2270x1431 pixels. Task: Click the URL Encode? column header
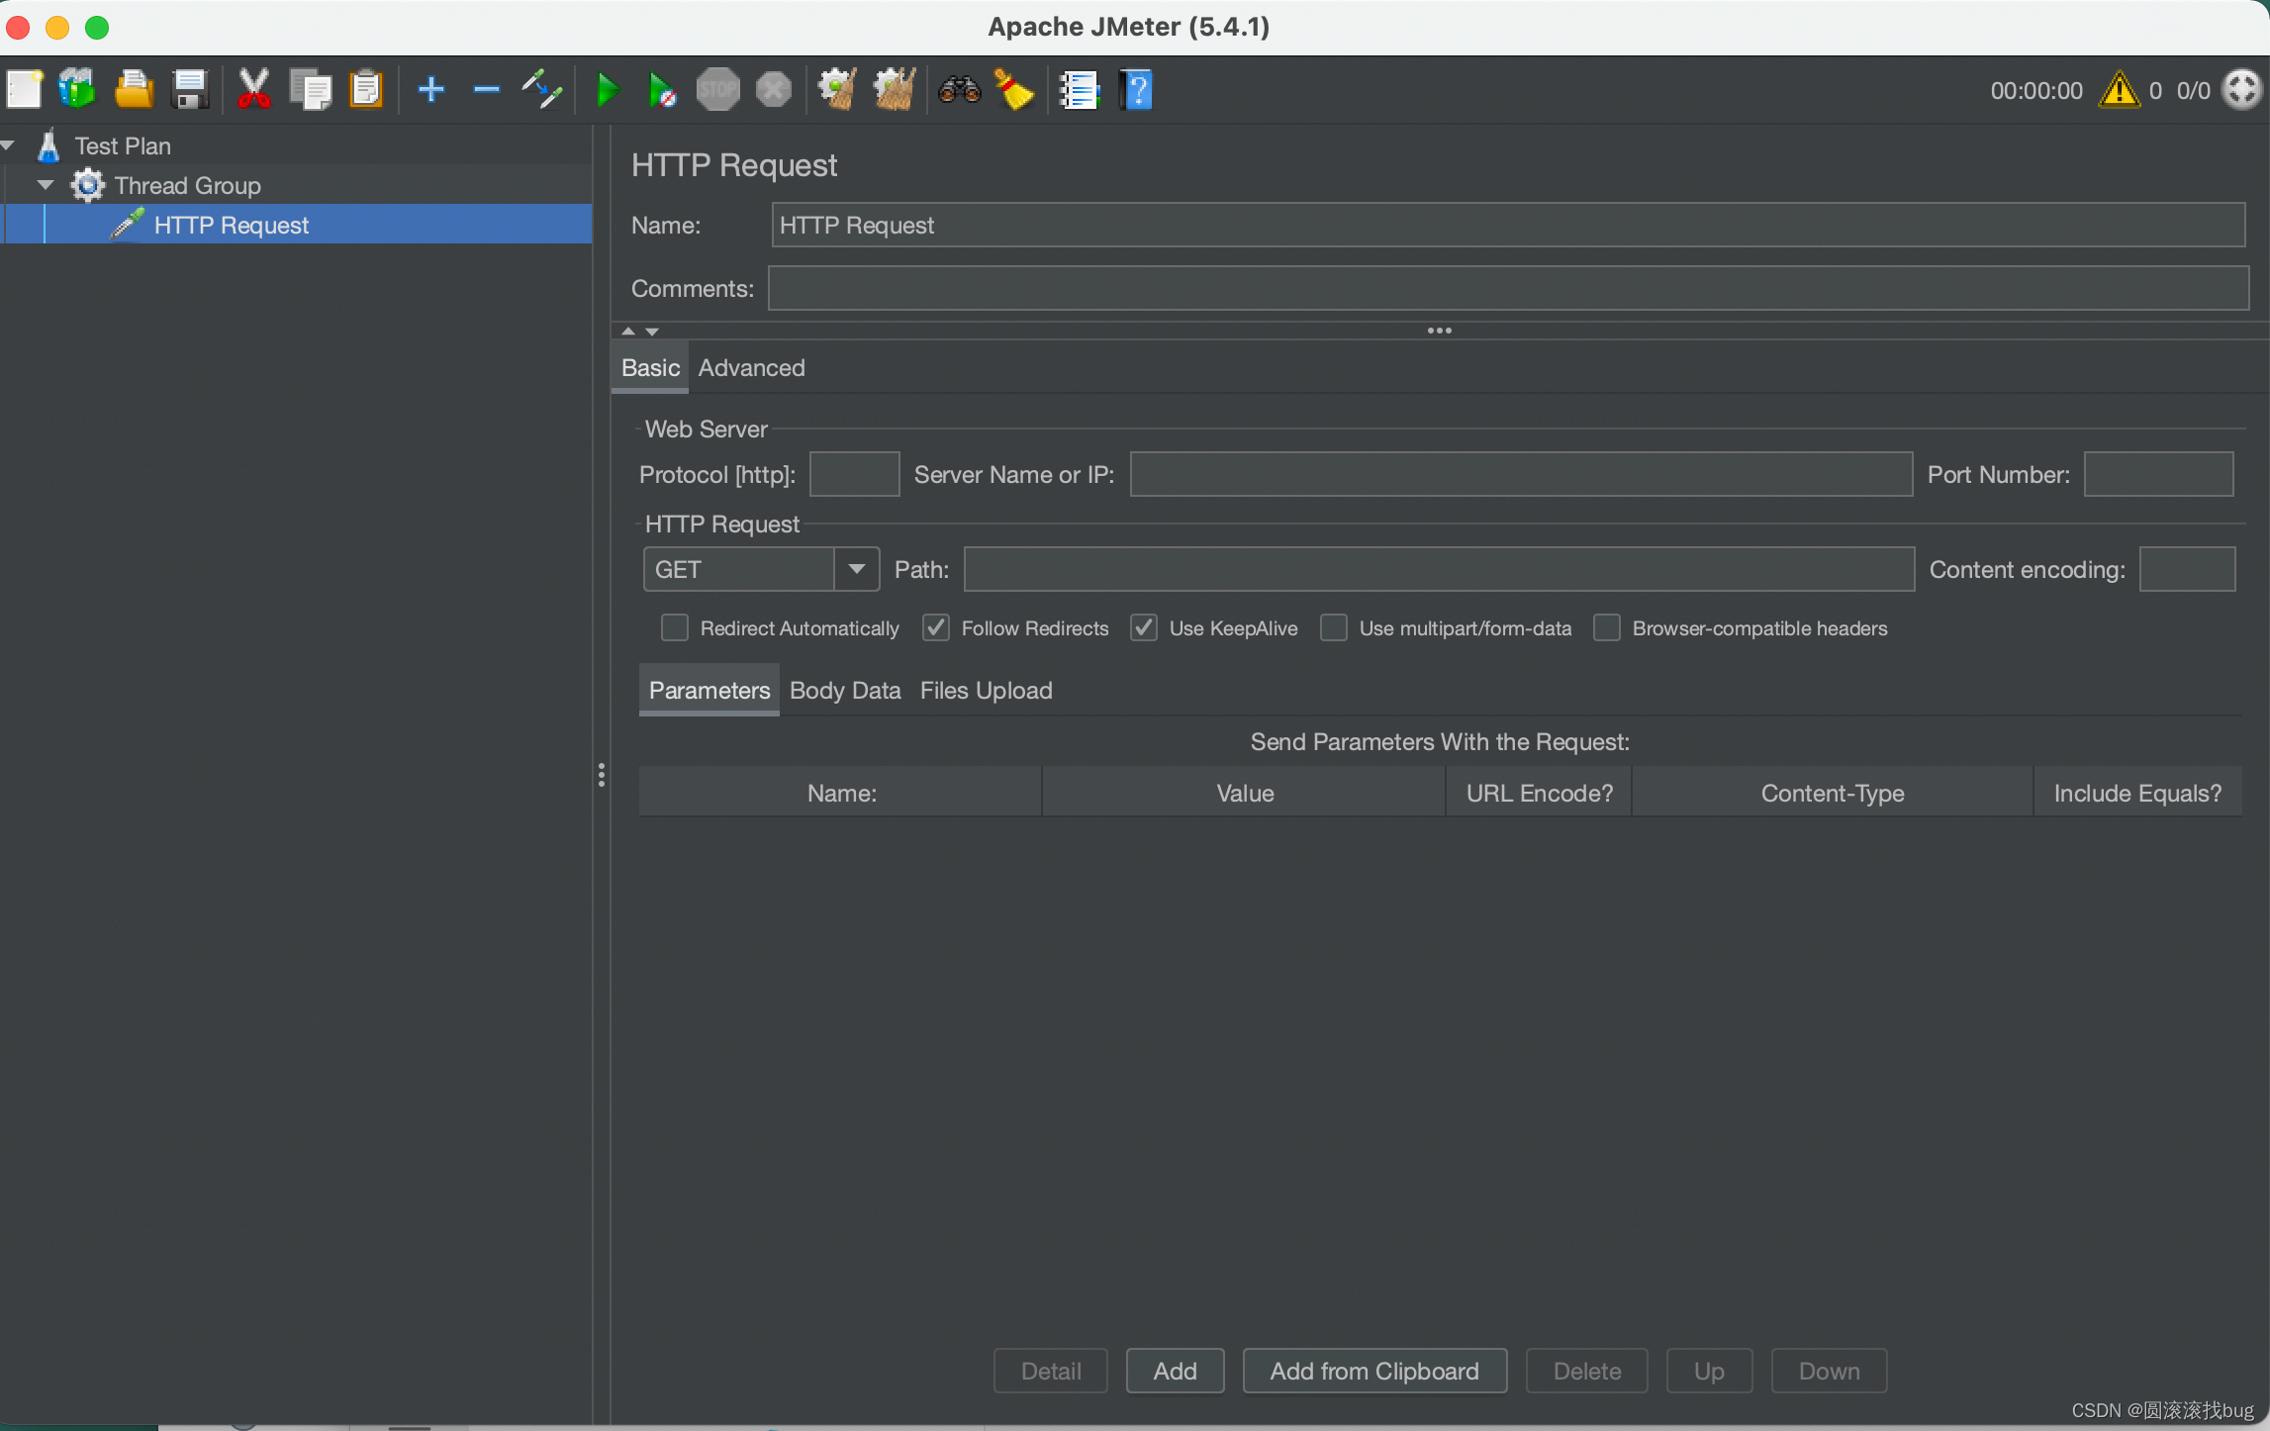point(1539,793)
